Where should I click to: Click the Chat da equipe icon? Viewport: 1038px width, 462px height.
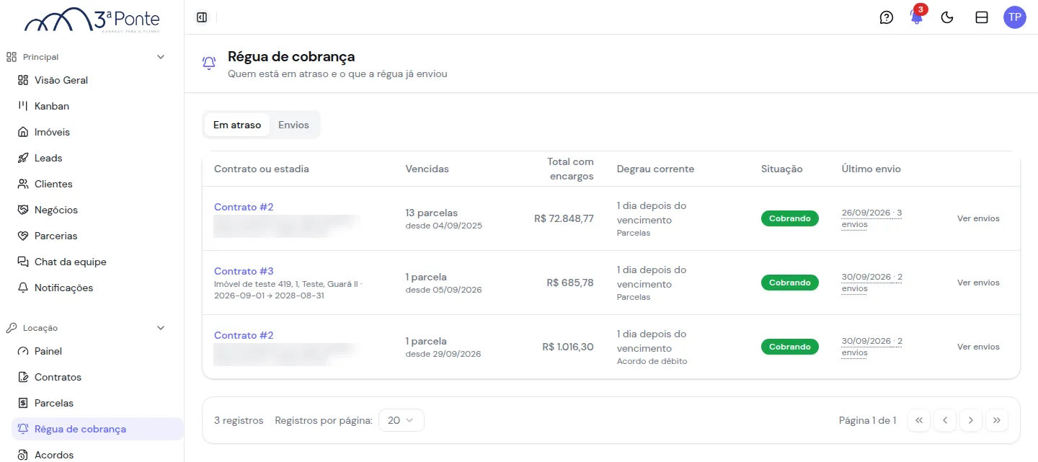23,262
